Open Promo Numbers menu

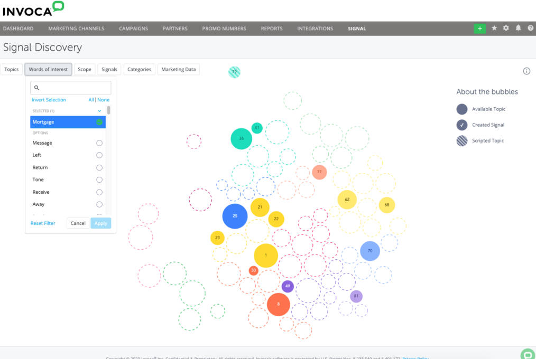click(x=224, y=29)
